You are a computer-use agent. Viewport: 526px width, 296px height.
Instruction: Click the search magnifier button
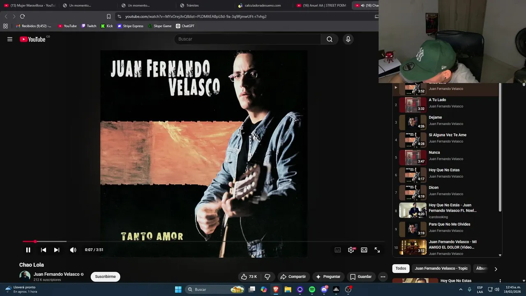click(330, 39)
